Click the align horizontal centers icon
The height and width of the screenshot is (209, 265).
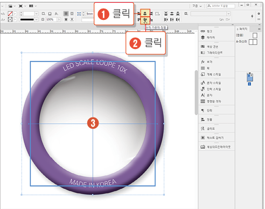click(145, 13)
